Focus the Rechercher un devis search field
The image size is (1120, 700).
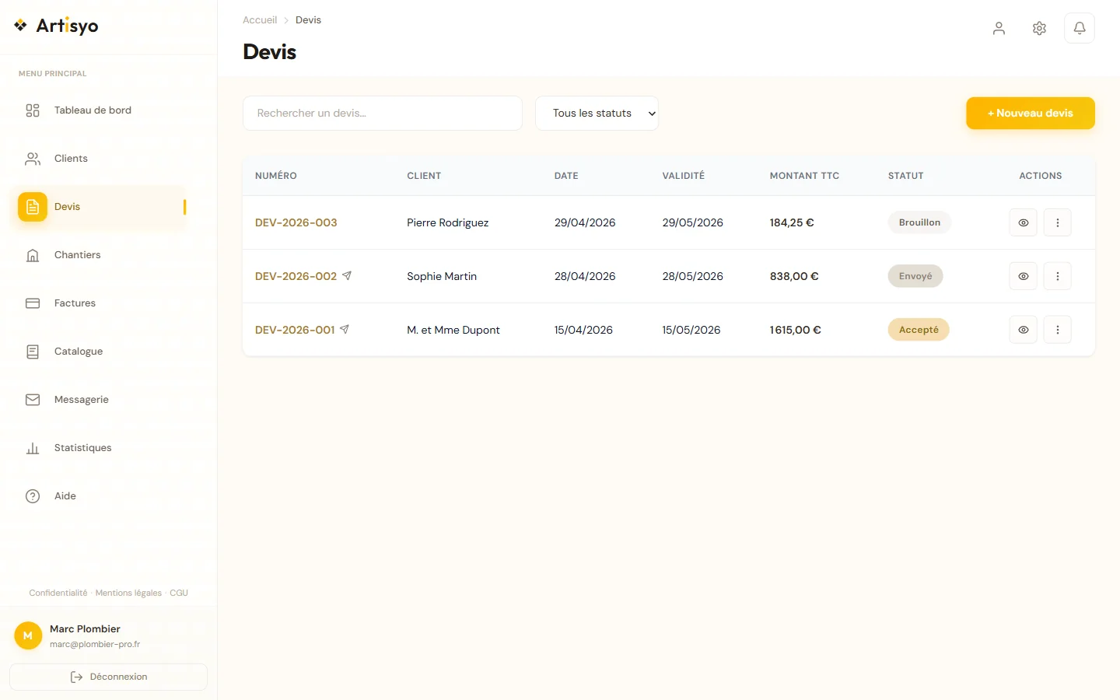tap(383, 113)
